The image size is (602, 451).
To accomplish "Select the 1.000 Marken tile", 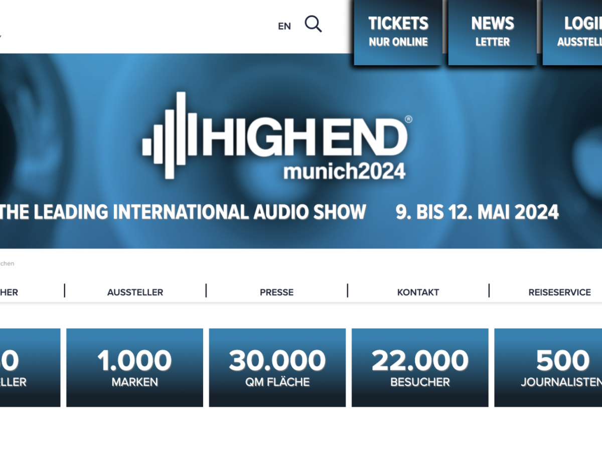I will click(x=134, y=368).
